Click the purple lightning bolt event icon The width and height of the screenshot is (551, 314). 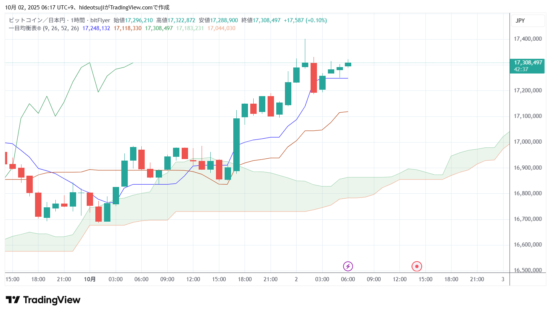tap(348, 267)
